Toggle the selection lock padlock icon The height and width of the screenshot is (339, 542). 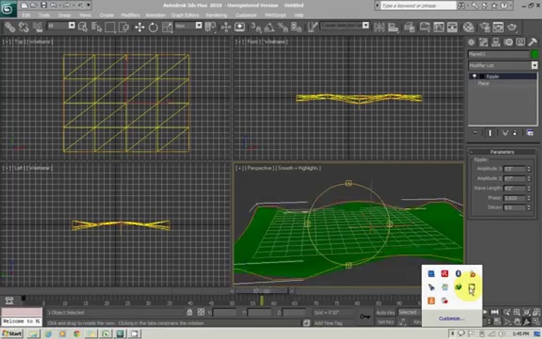(x=190, y=312)
